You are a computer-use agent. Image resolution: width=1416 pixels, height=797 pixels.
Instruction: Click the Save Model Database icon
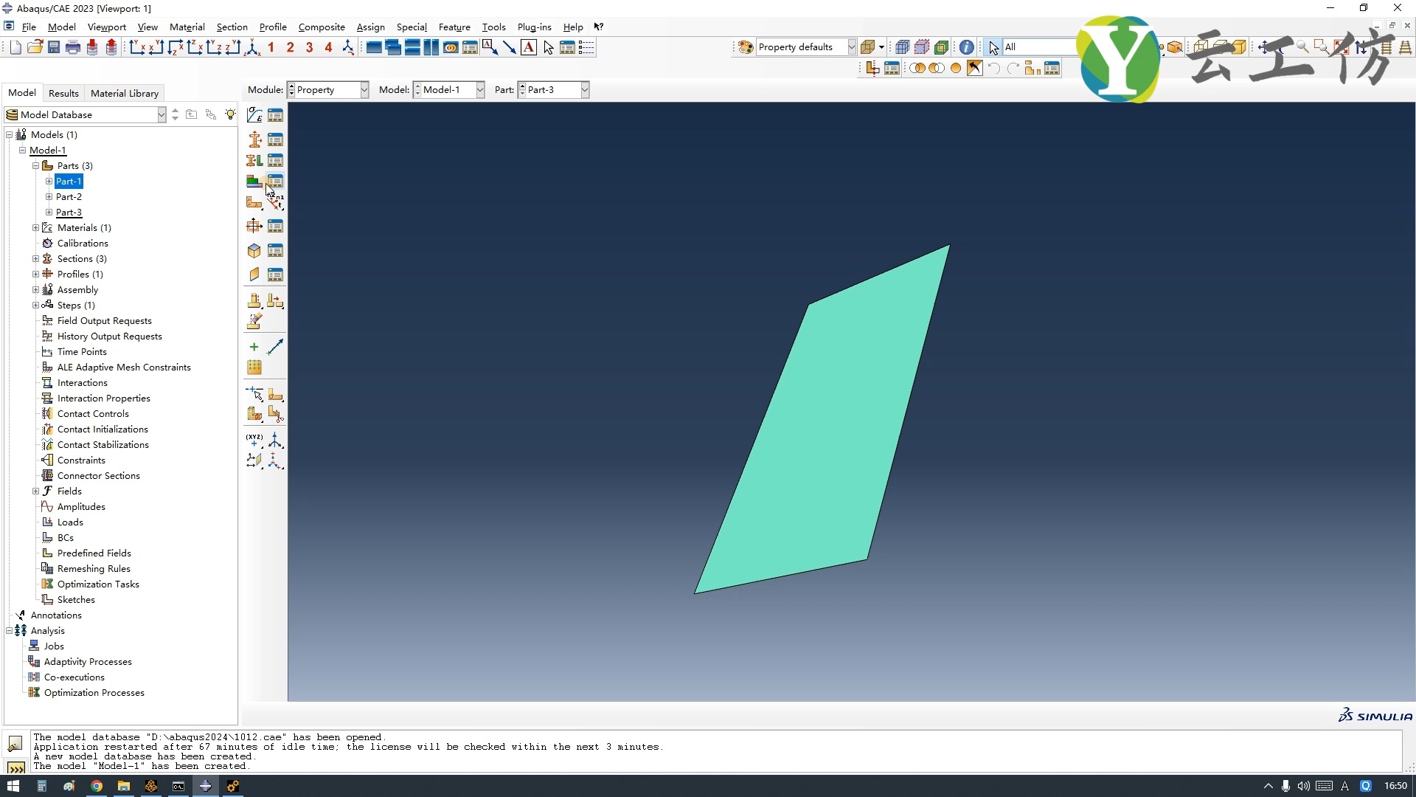[54, 47]
